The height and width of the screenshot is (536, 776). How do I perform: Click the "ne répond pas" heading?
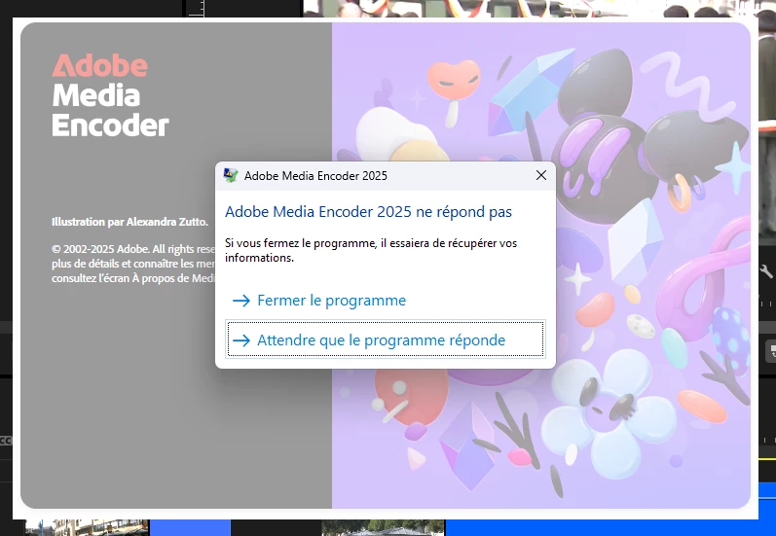pyautogui.click(x=368, y=212)
